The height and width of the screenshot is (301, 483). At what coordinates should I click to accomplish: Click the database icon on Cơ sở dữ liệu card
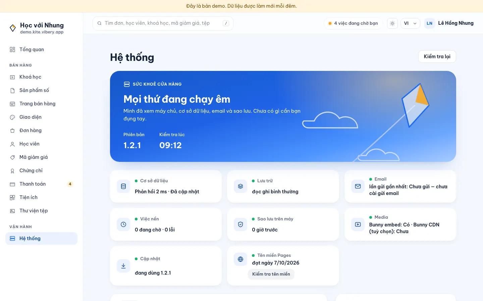[123, 186]
